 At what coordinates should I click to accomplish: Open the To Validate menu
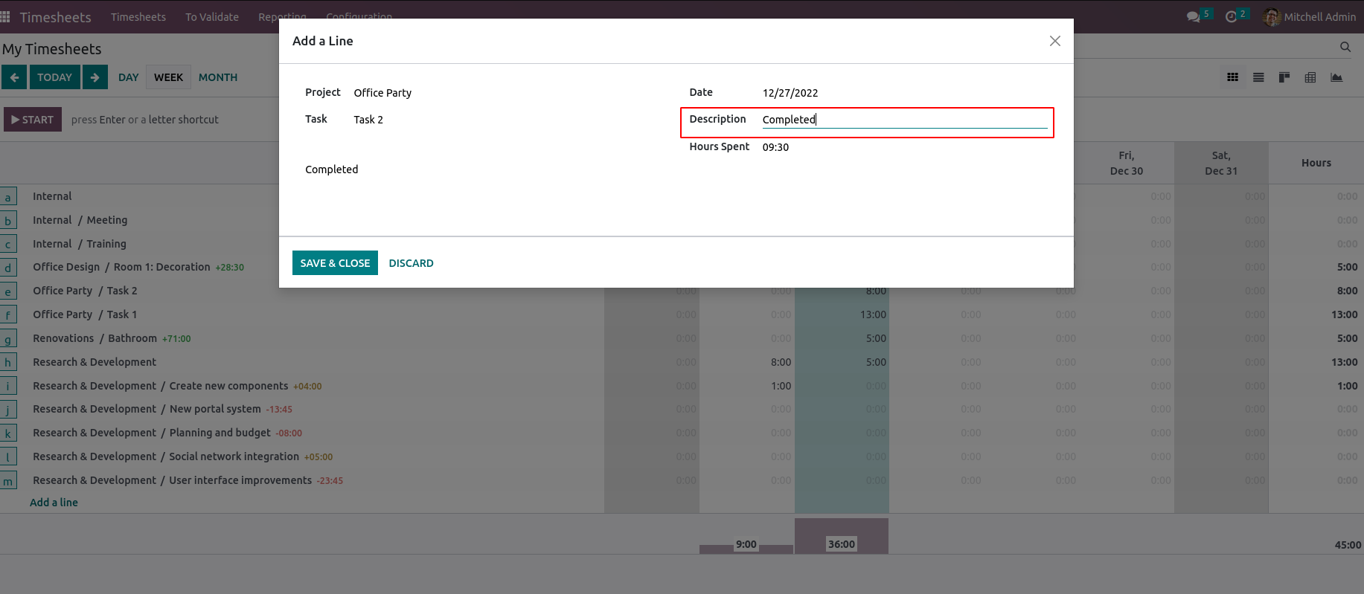[212, 16]
